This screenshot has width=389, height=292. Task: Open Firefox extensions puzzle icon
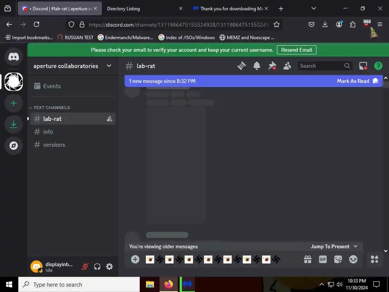coord(353,24)
